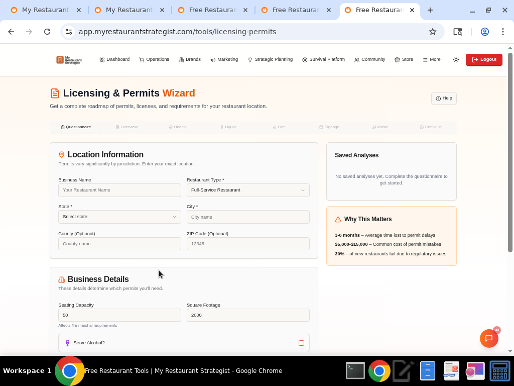
Task: Toggle dark mode with the sun icon
Action: click(456, 59)
